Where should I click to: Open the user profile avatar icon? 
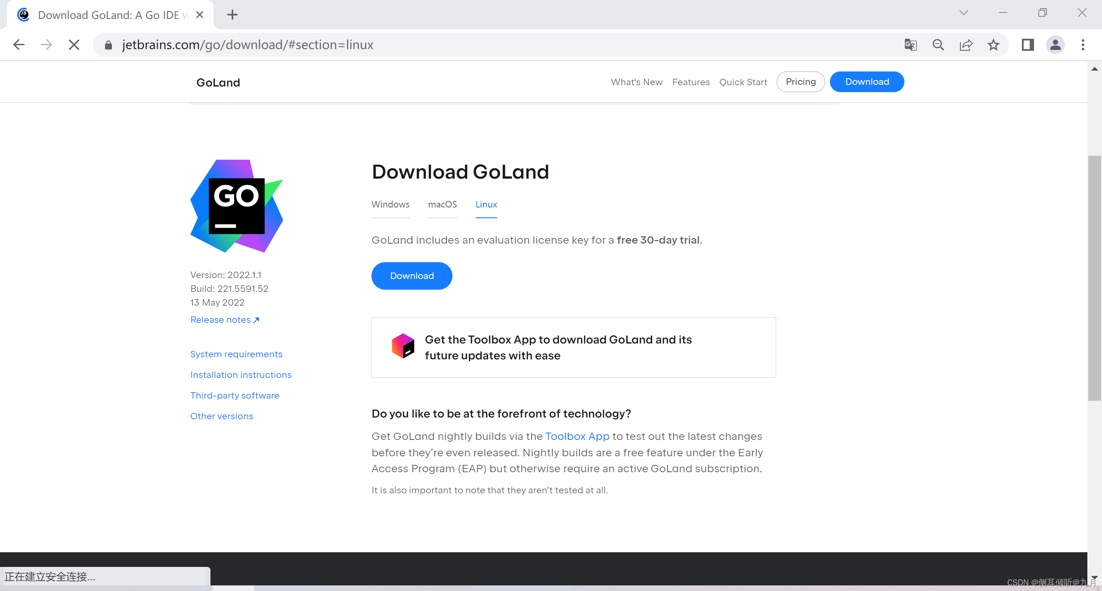coord(1055,45)
